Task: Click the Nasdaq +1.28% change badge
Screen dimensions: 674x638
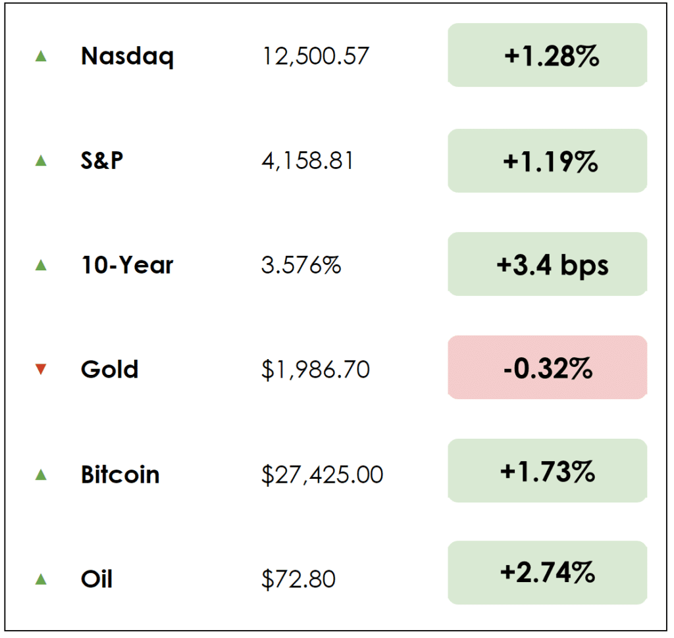Action: 548,56
